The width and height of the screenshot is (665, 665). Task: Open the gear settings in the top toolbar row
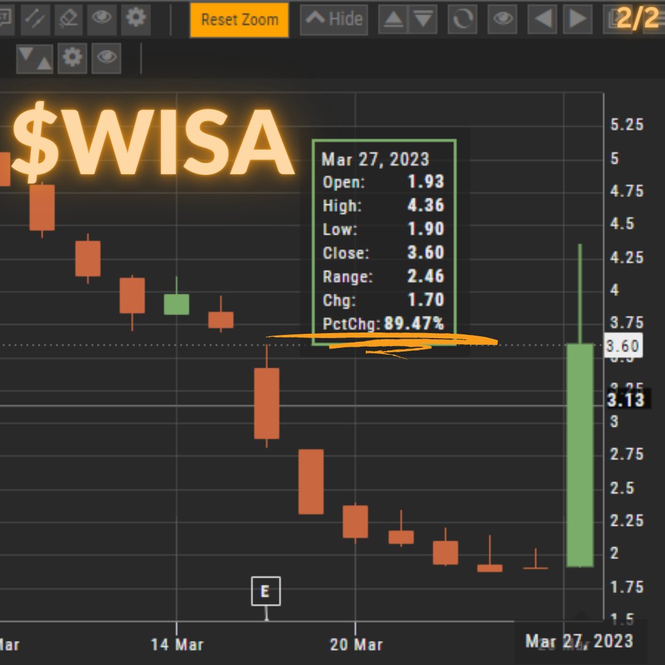point(135,19)
